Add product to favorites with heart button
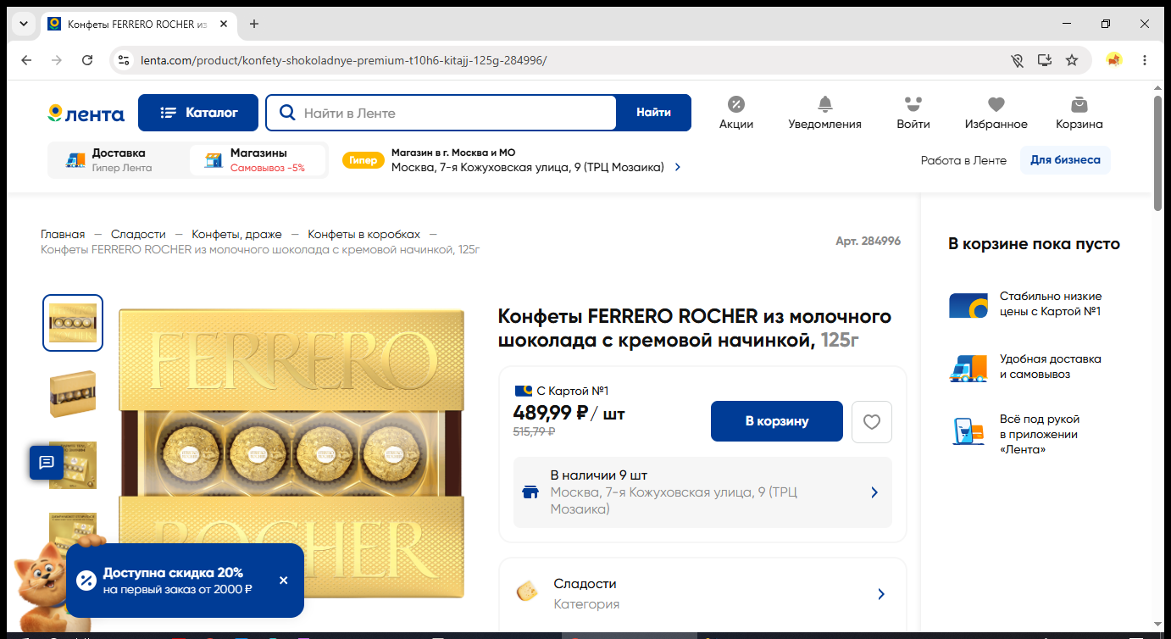 pos(871,421)
